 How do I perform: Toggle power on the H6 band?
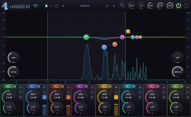134,86
